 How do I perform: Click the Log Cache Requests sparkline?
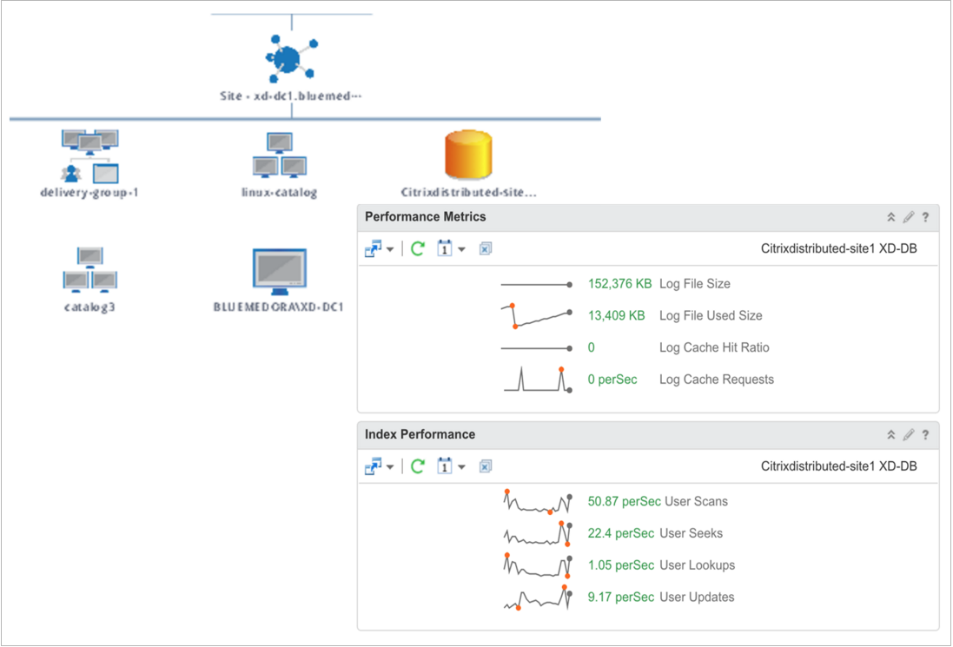[x=538, y=380]
